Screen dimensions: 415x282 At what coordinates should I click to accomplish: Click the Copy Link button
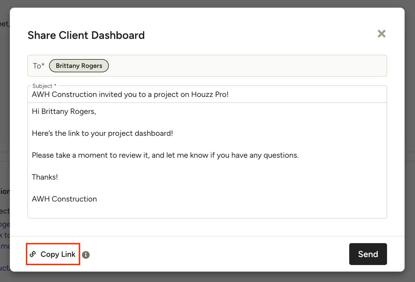click(x=53, y=254)
